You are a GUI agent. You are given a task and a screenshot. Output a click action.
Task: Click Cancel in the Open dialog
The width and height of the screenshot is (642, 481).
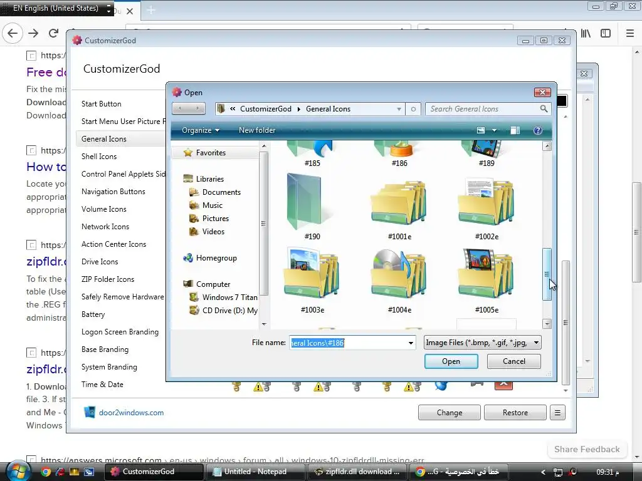tap(513, 361)
